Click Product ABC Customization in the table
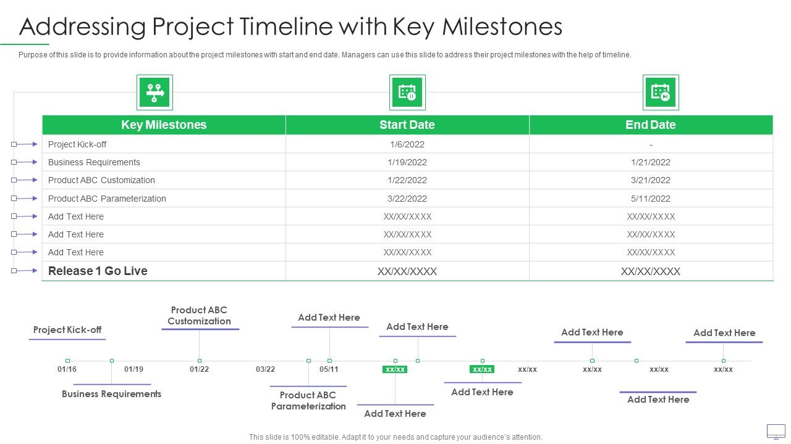The image size is (791, 444). coord(101,180)
